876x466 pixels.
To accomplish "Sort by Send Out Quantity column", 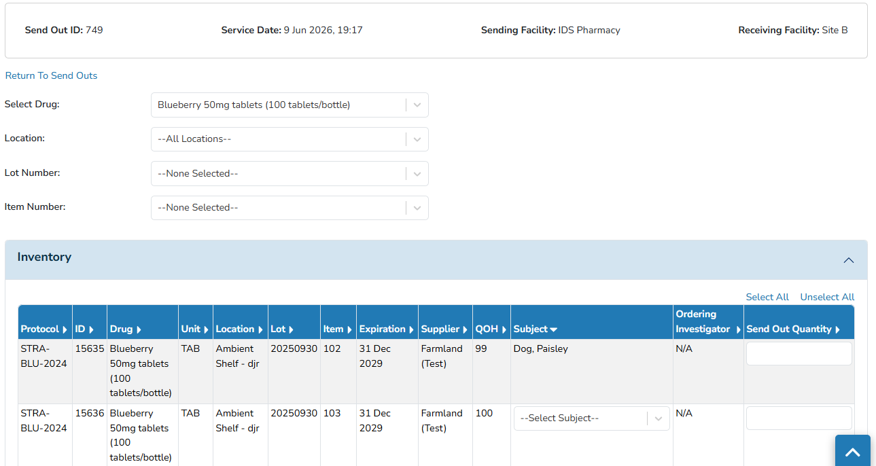I will coord(793,329).
